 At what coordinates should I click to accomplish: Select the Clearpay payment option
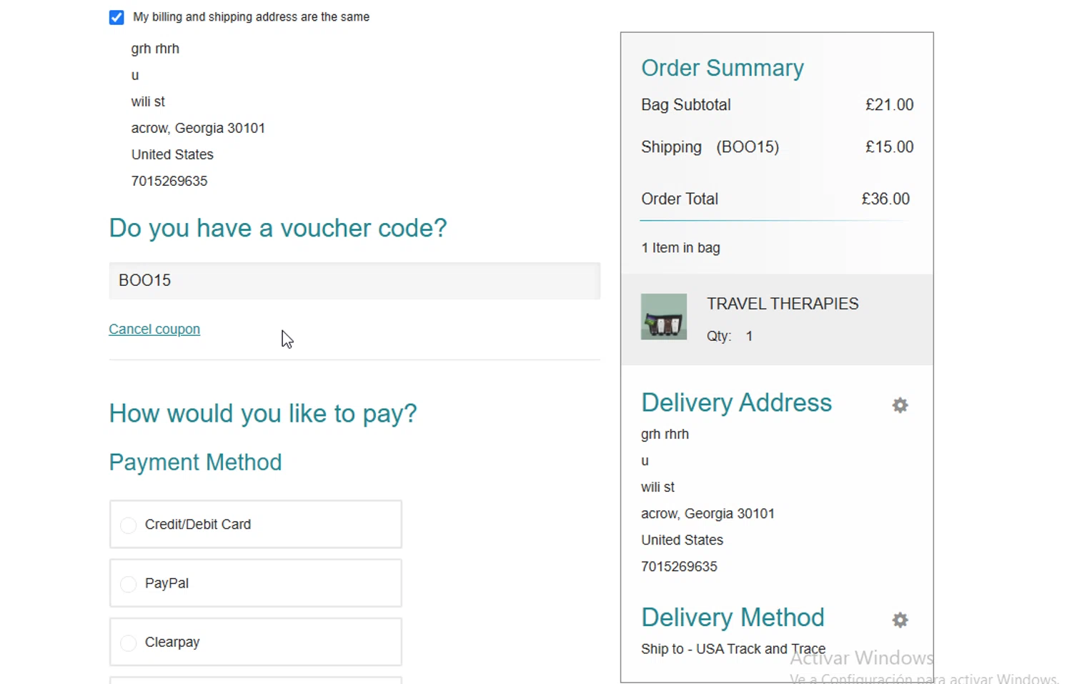coord(129,643)
